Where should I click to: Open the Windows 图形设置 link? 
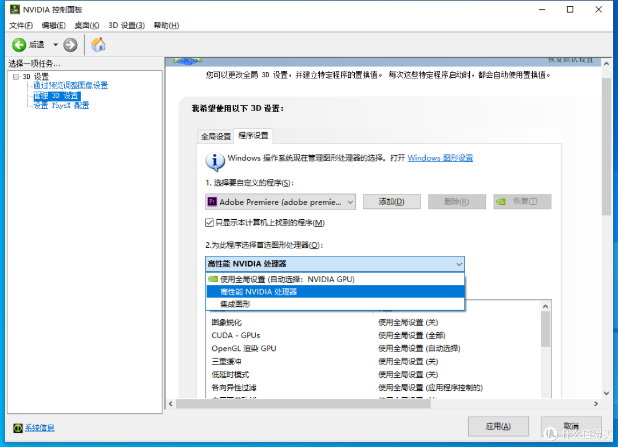440,158
